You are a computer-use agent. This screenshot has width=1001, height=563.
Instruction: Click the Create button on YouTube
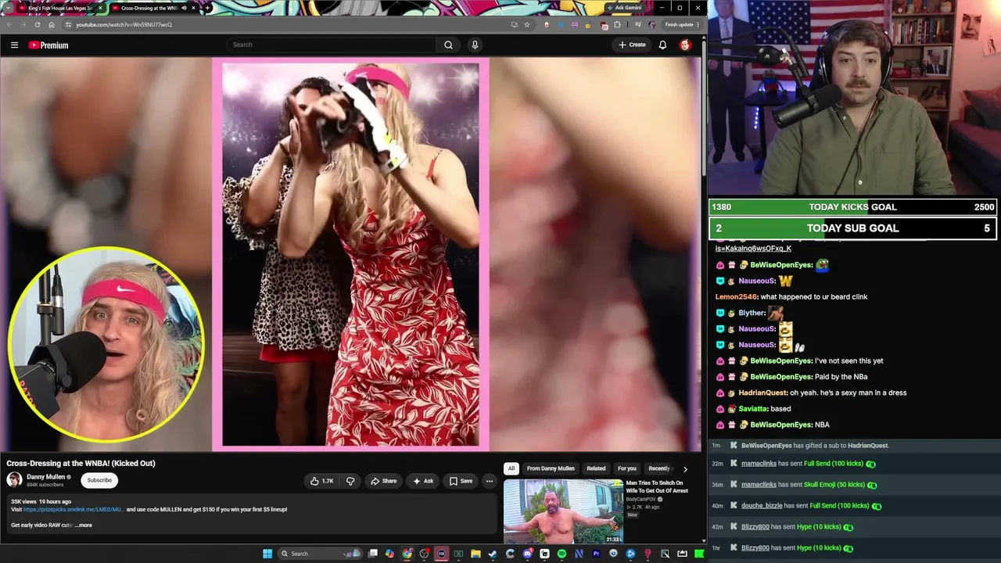pyautogui.click(x=632, y=45)
